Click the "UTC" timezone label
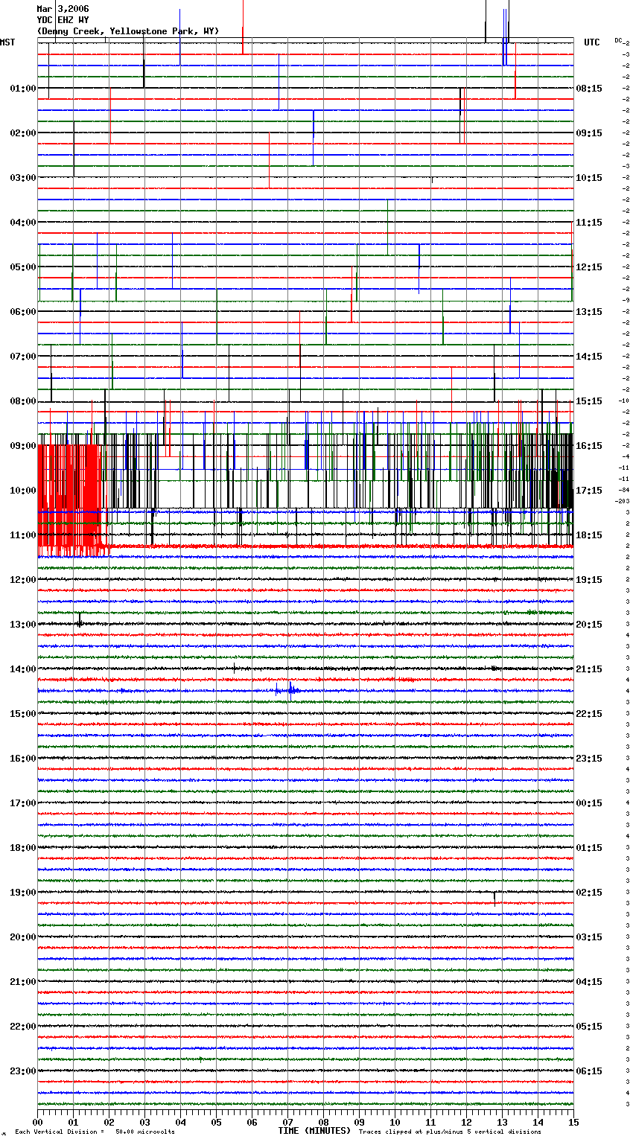 click(x=591, y=42)
